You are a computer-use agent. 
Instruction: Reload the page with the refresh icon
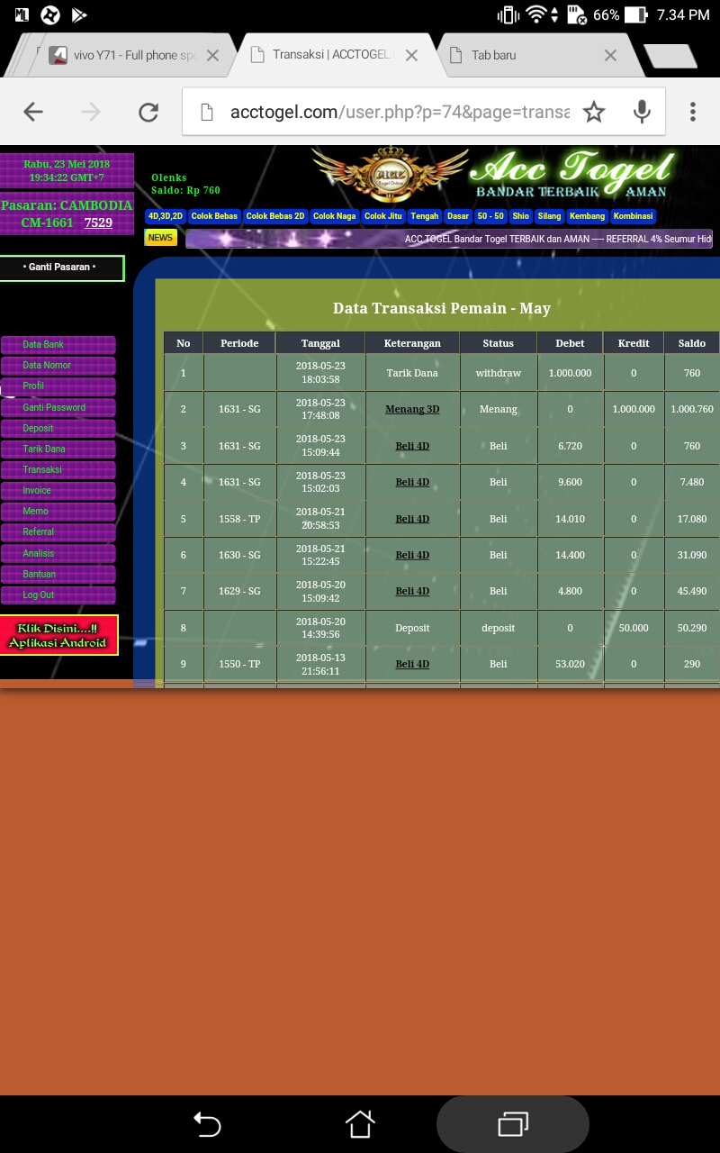tap(148, 112)
